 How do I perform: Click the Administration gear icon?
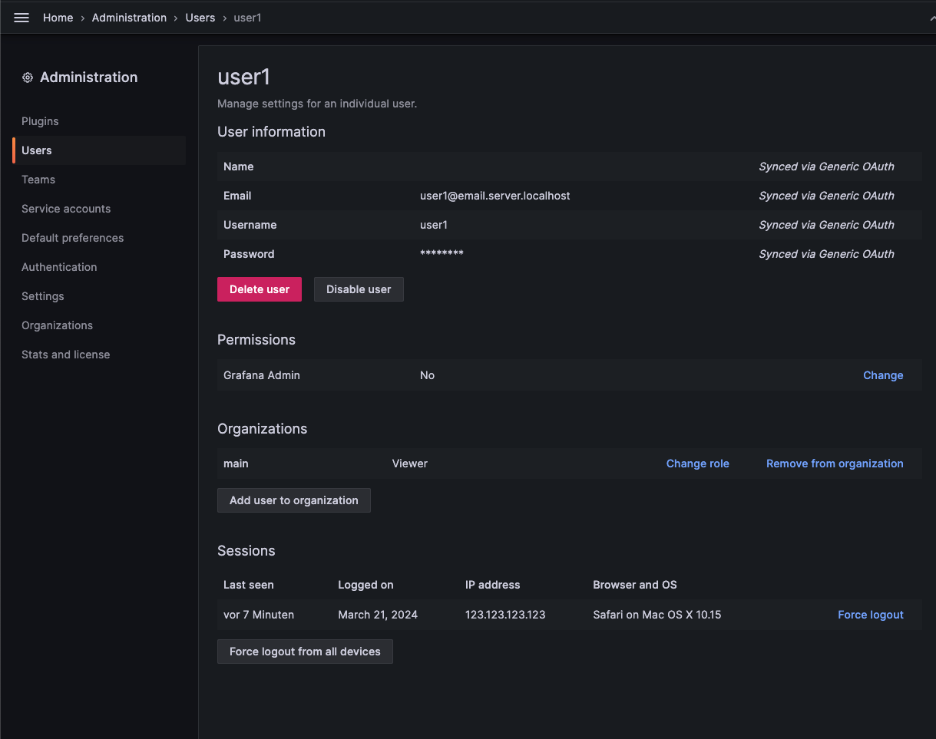[28, 77]
